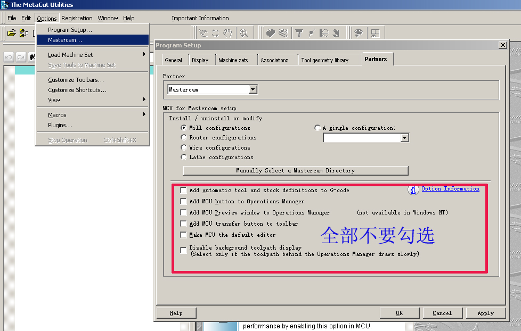The height and width of the screenshot is (331, 521).
Task: Click the undo arrow icon
Action: coord(9,57)
